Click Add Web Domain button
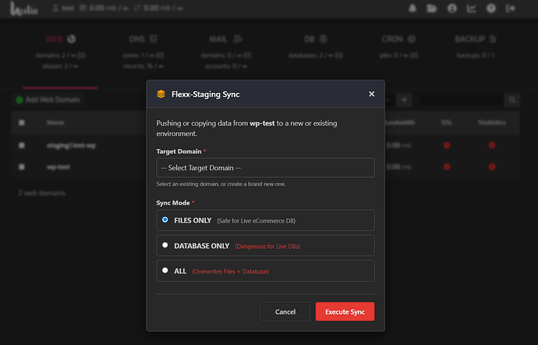Screen dimensions: 538x345 [x=48, y=100]
